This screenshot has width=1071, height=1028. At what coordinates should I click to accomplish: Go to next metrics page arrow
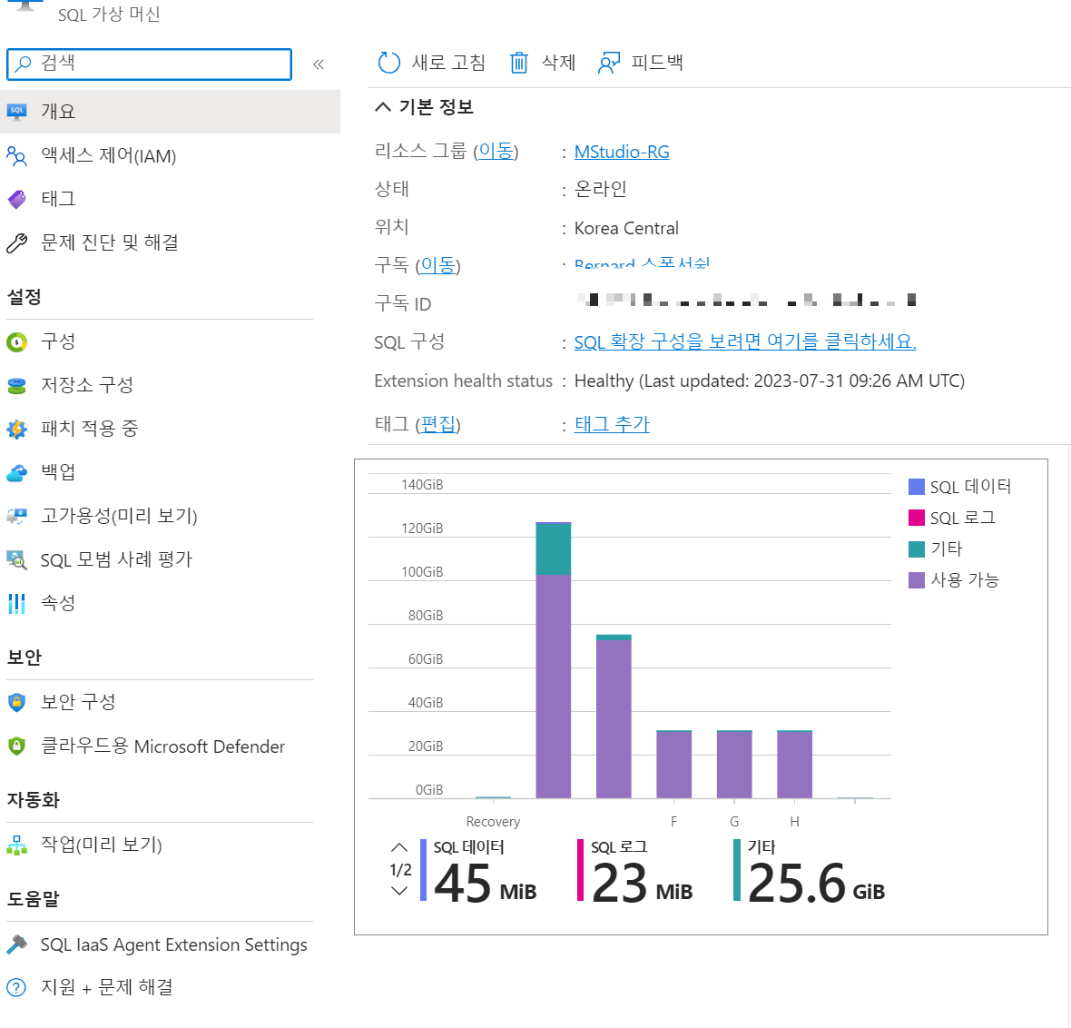[399, 891]
